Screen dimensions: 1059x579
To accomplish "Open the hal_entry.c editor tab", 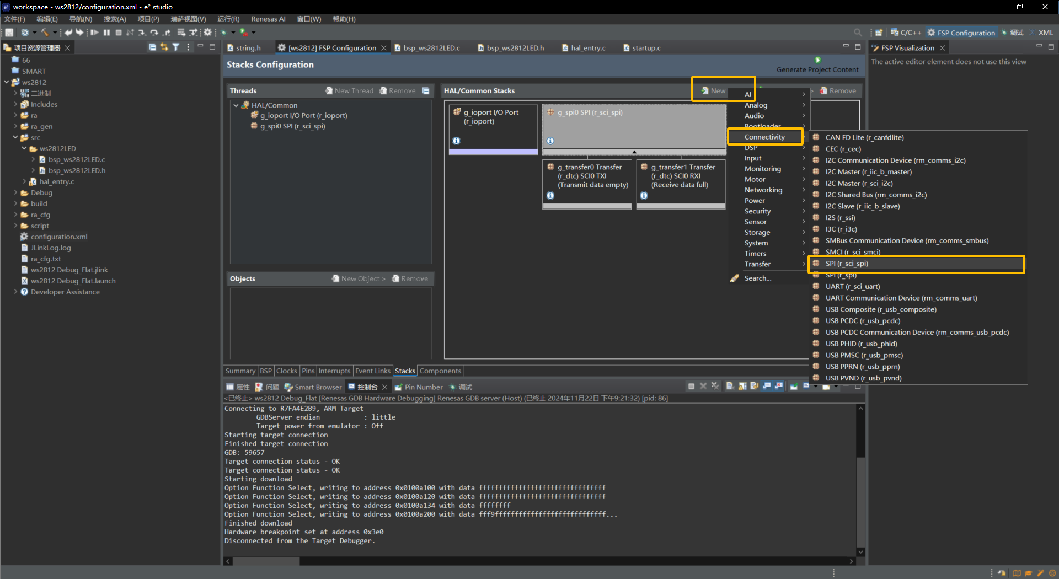I will pyautogui.click(x=584, y=48).
